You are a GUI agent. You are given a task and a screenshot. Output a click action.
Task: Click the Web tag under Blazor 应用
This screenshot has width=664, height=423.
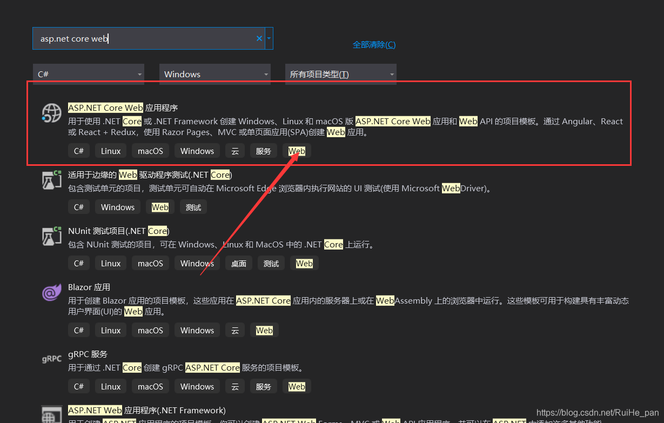264,330
